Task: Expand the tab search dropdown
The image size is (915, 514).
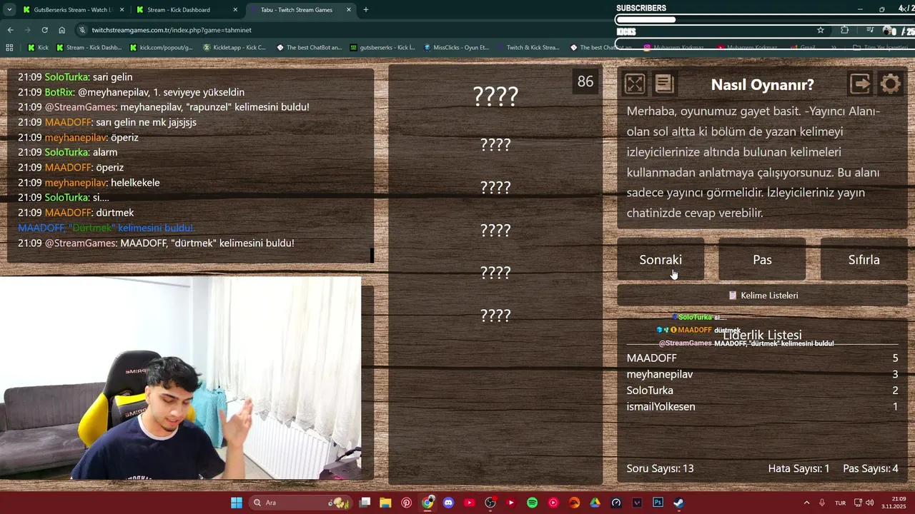Action: tap(9, 10)
